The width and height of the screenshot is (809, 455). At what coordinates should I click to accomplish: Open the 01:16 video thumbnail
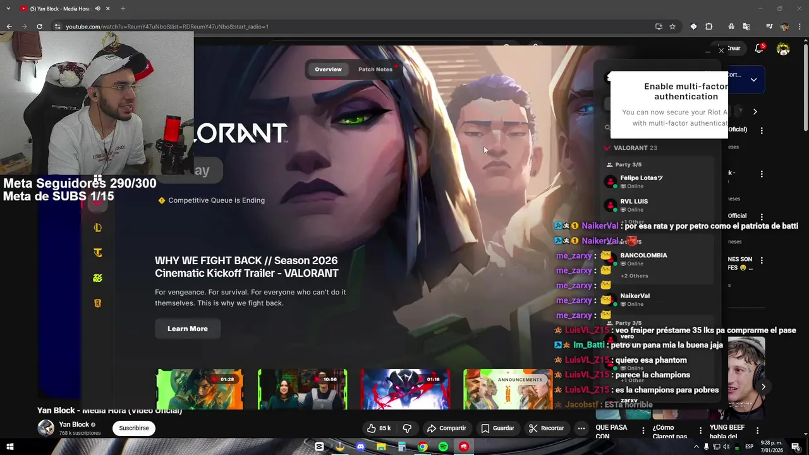pos(405,389)
